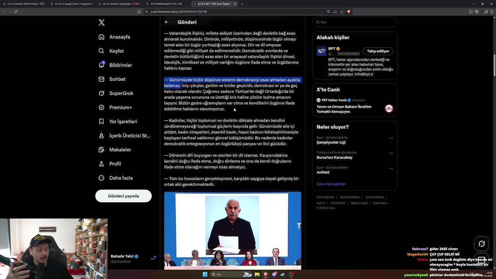Bookmark this page icon

139,12
